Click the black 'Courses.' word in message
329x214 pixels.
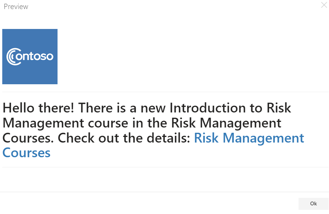pos(28,138)
